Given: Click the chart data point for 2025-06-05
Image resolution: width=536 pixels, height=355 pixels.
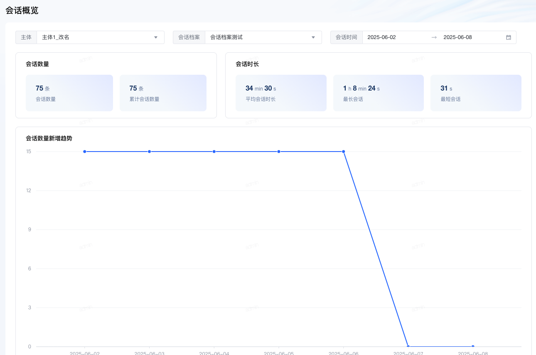Looking at the screenshot, I should click(279, 152).
